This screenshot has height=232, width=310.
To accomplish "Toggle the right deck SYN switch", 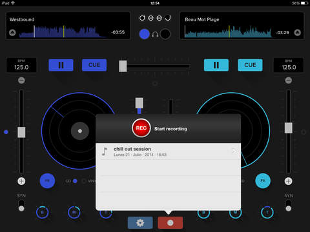I will [x=289, y=206].
